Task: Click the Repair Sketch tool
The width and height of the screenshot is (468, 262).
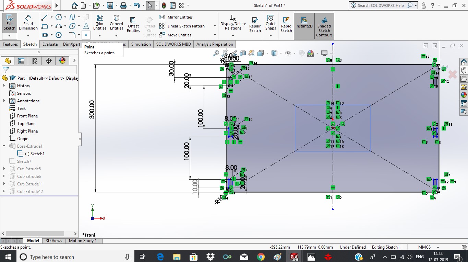Action: click(255, 24)
